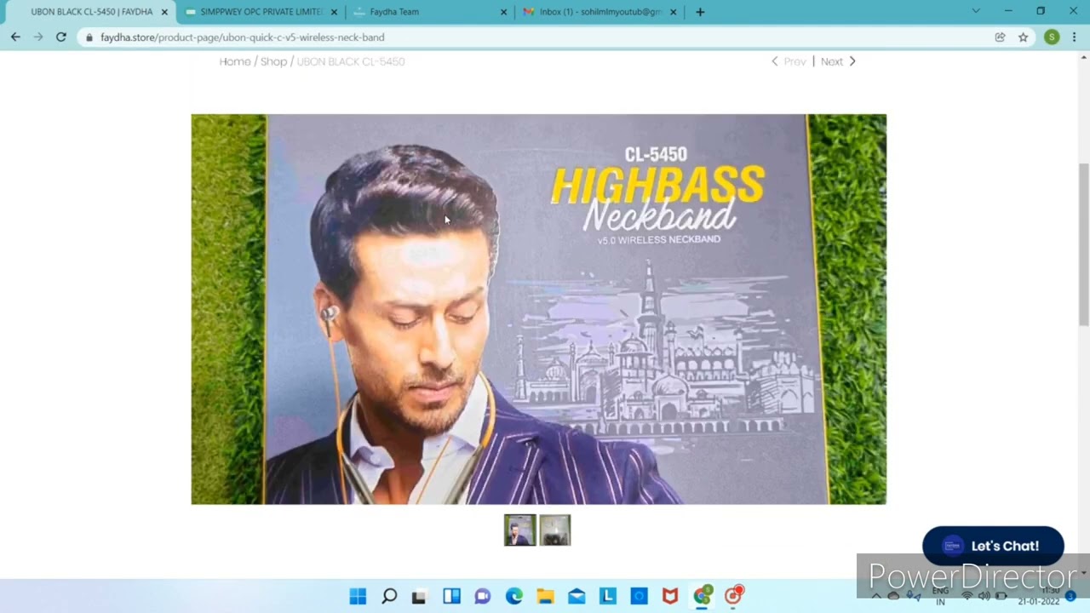Image resolution: width=1090 pixels, height=613 pixels.
Task: Open the Chat (Teams) taskbar icon
Action: tap(483, 596)
